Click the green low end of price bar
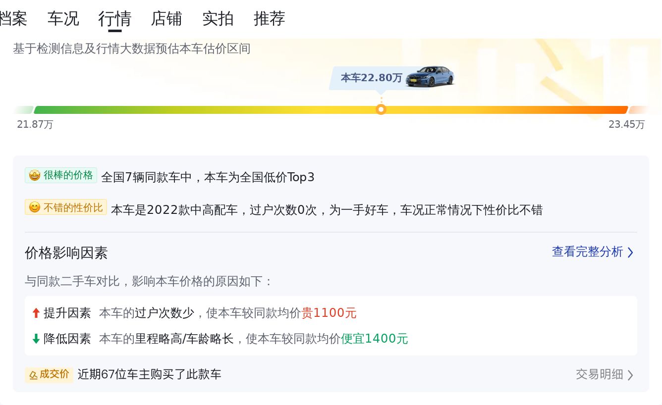 point(24,110)
